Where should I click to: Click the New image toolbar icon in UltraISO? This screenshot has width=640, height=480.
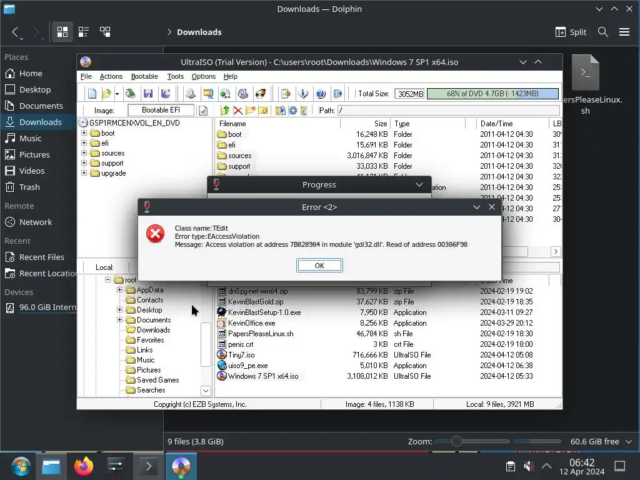coord(92,94)
